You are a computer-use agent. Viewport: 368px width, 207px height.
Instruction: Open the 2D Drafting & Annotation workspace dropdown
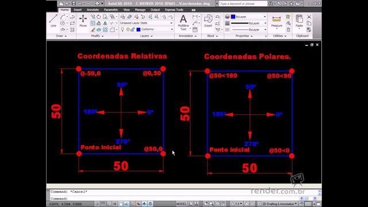point(277,204)
